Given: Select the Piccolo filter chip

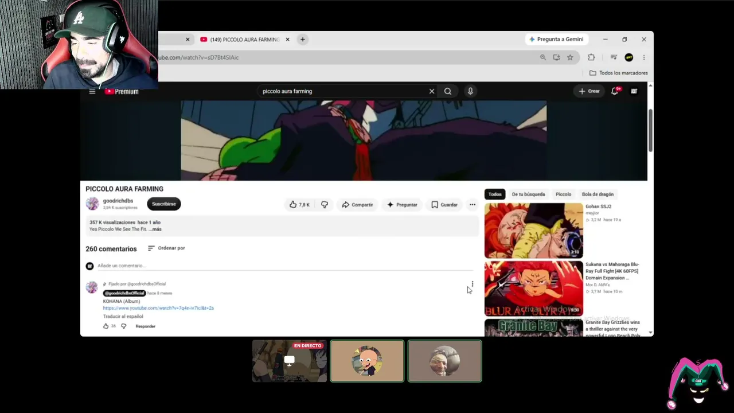Looking at the screenshot, I should pos(563,194).
